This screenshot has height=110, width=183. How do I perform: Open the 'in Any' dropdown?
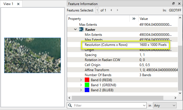165,106
